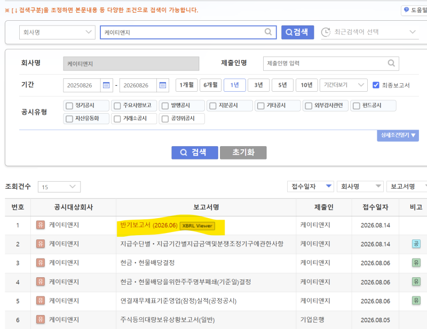This screenshot has width=427, height=329.
Task: Open the end date calendar picker
Action: tap(163, 85)
